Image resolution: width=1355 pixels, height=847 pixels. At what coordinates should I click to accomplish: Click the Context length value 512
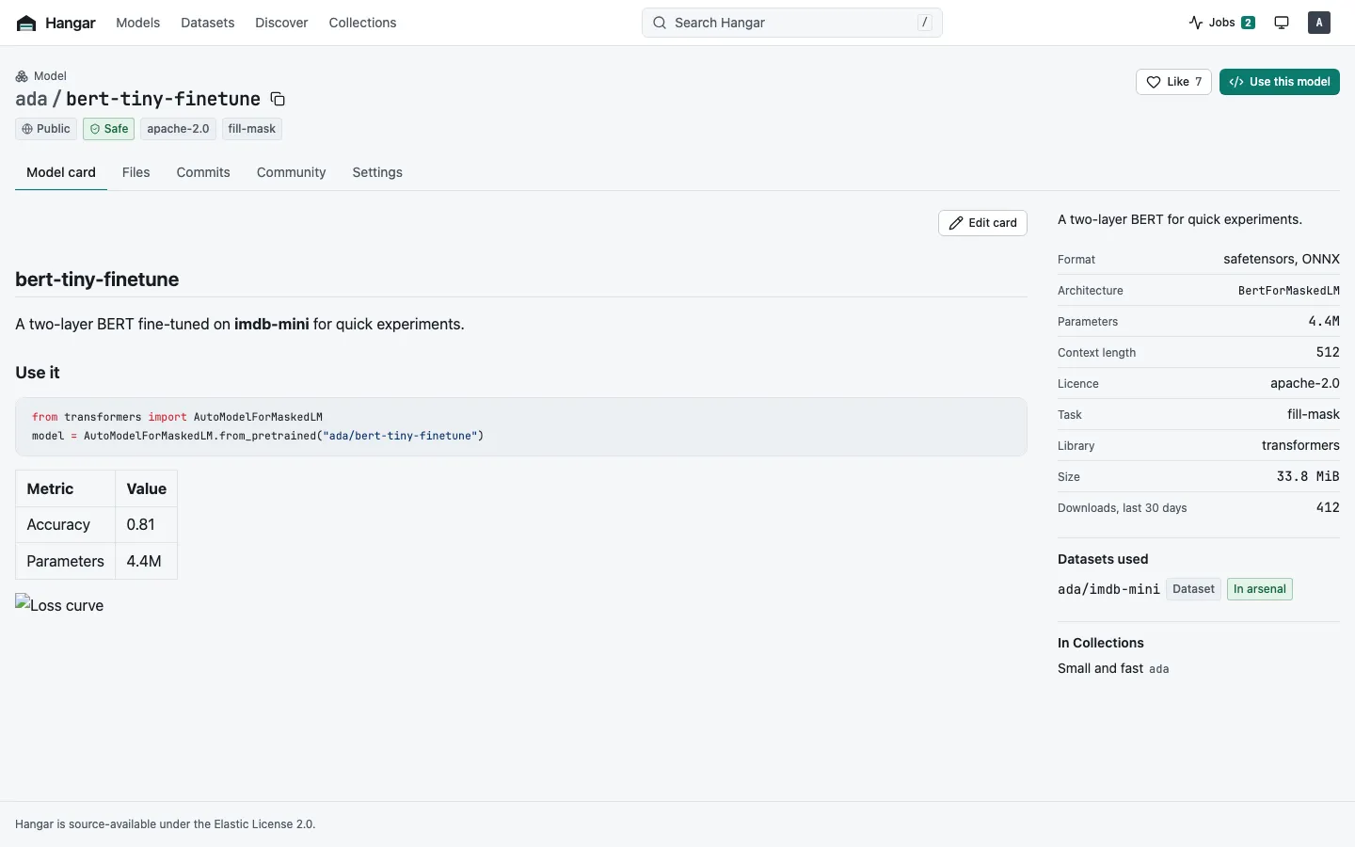[1328, 352]
